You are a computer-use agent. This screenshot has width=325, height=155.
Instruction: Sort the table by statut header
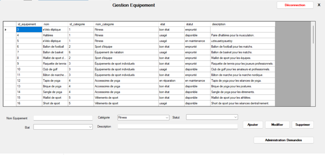[x=197, y=24]
